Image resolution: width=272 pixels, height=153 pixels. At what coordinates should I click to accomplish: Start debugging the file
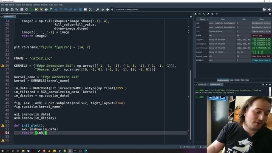pos(56,9)
